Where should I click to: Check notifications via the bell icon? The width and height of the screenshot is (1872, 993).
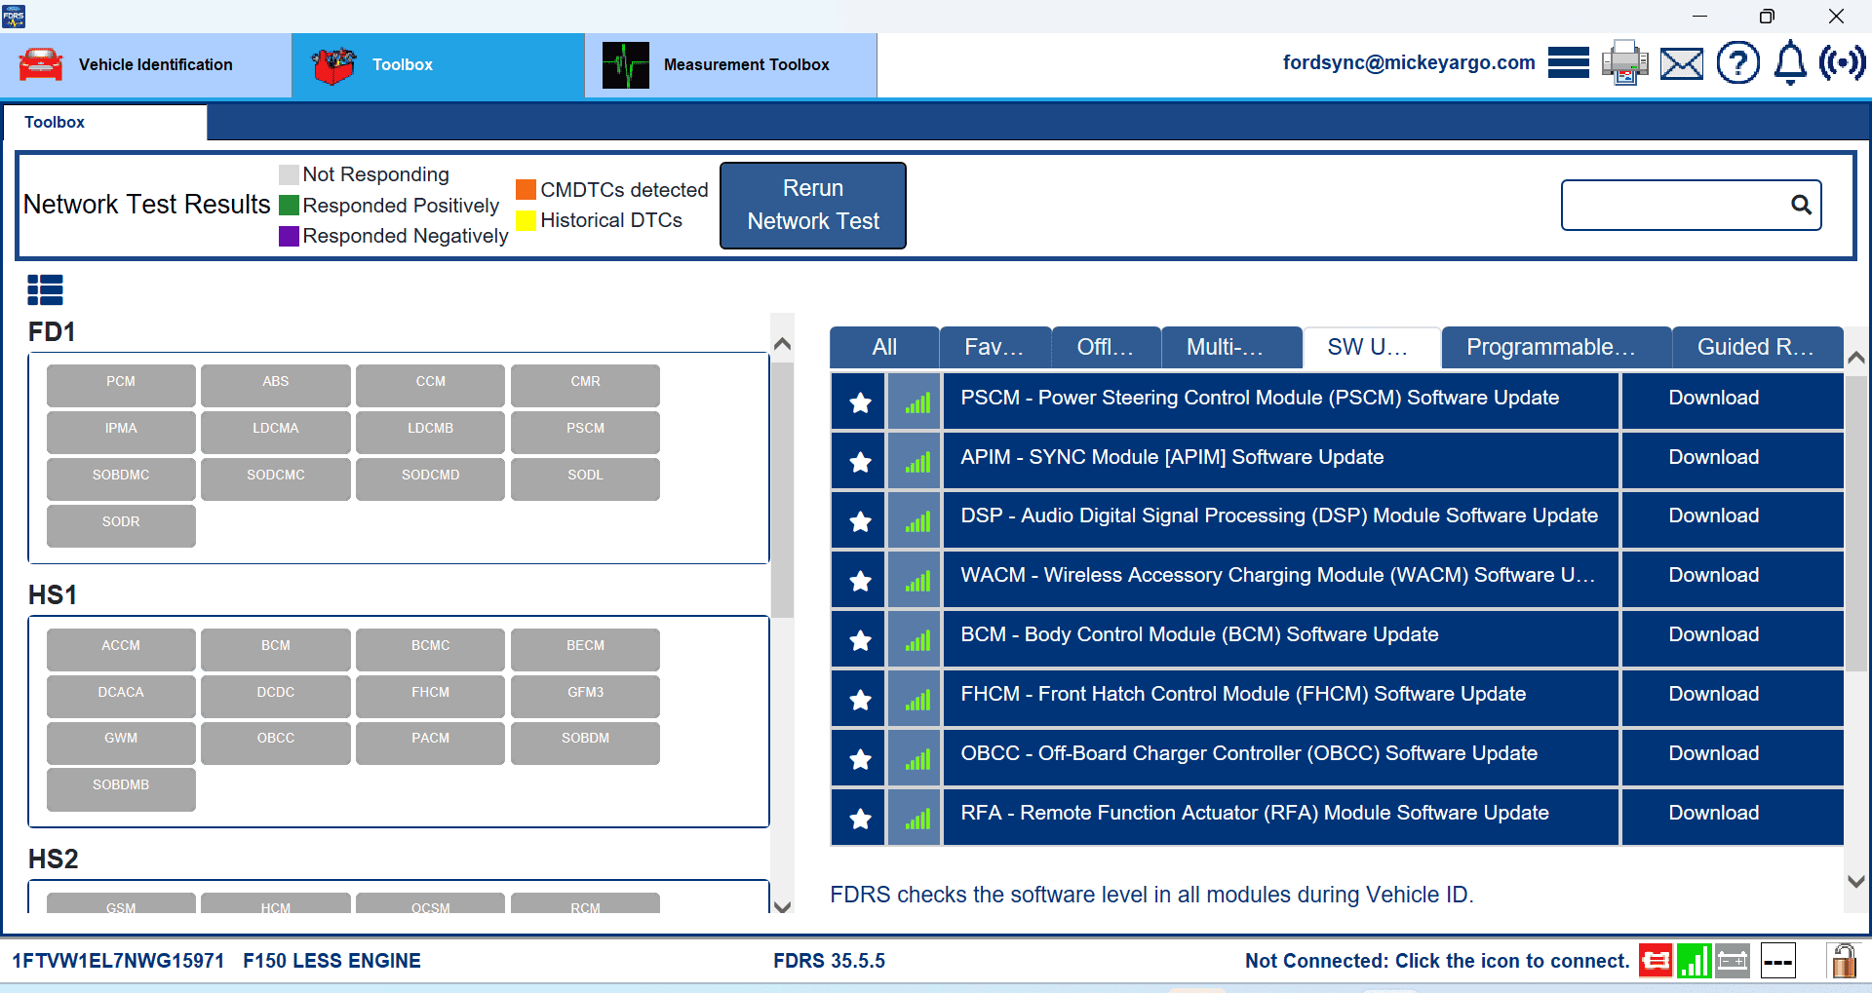coord(1789,62)
